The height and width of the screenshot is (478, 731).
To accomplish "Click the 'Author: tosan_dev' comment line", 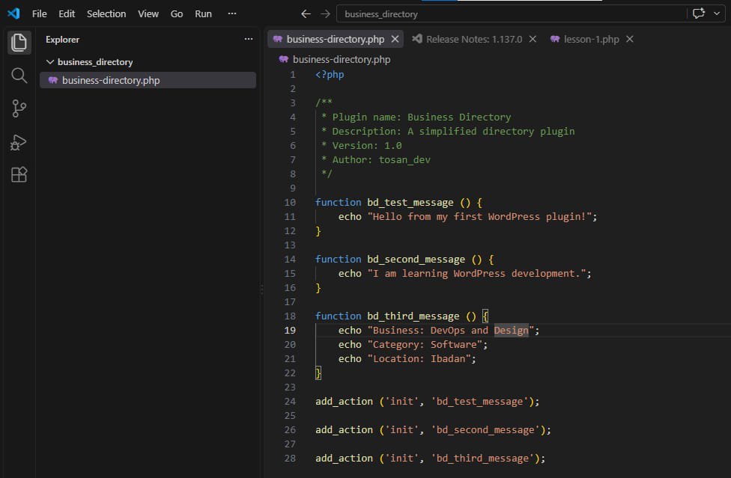I will tap(381, 159).
